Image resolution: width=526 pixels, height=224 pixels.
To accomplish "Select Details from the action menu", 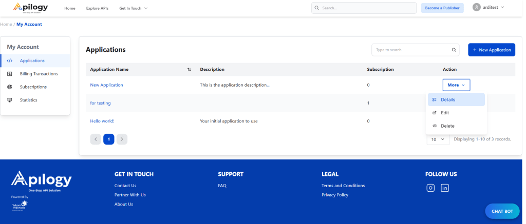I will point(447,99).
